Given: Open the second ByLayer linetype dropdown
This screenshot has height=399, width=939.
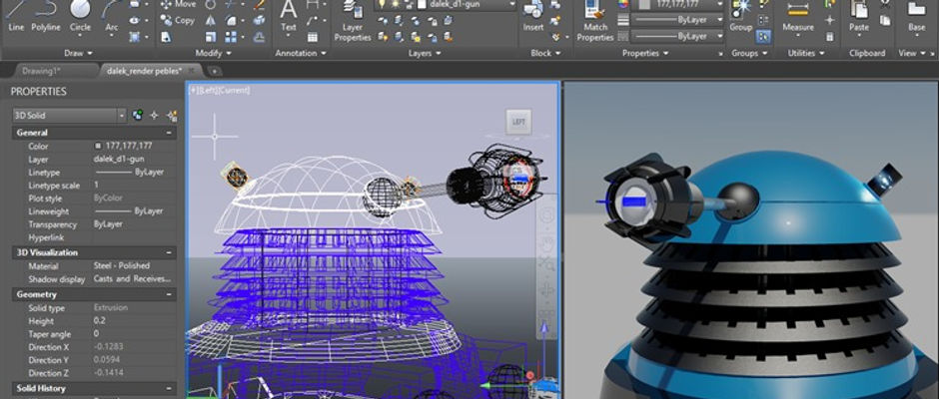Looking at the screenshot, I should pos(677,37).
